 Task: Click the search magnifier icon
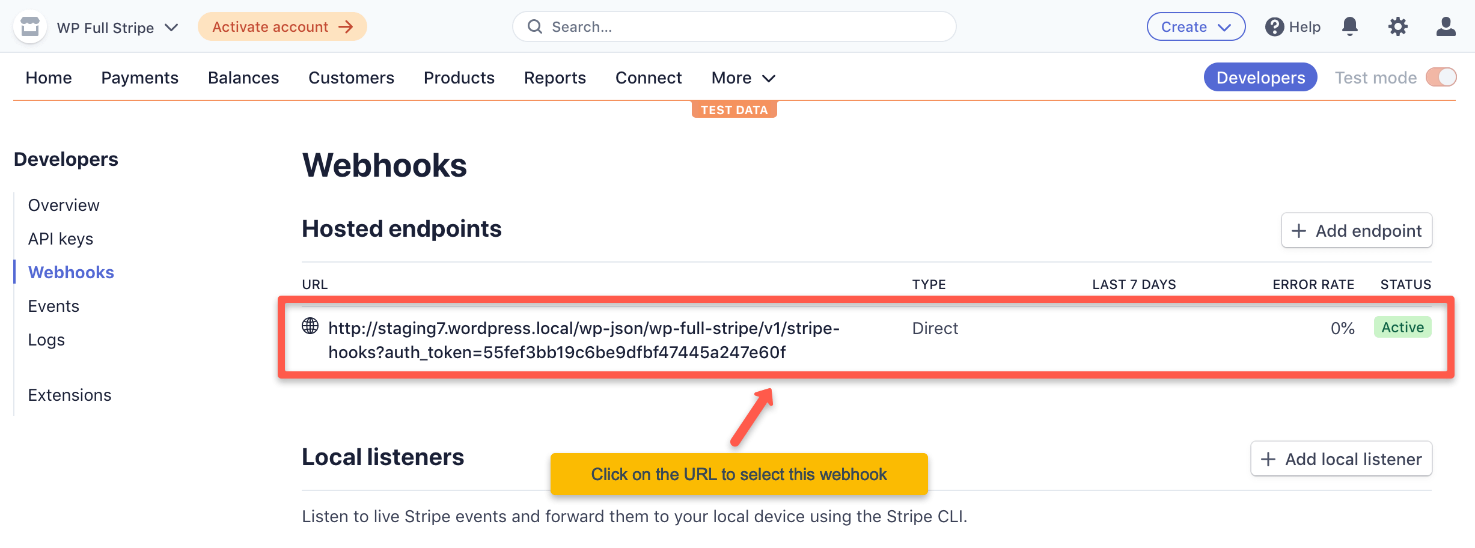click(535, 26)
